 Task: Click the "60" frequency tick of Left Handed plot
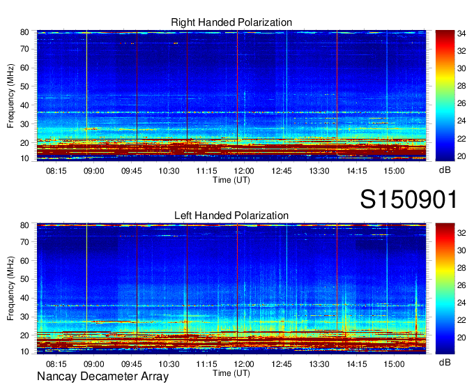24,260
